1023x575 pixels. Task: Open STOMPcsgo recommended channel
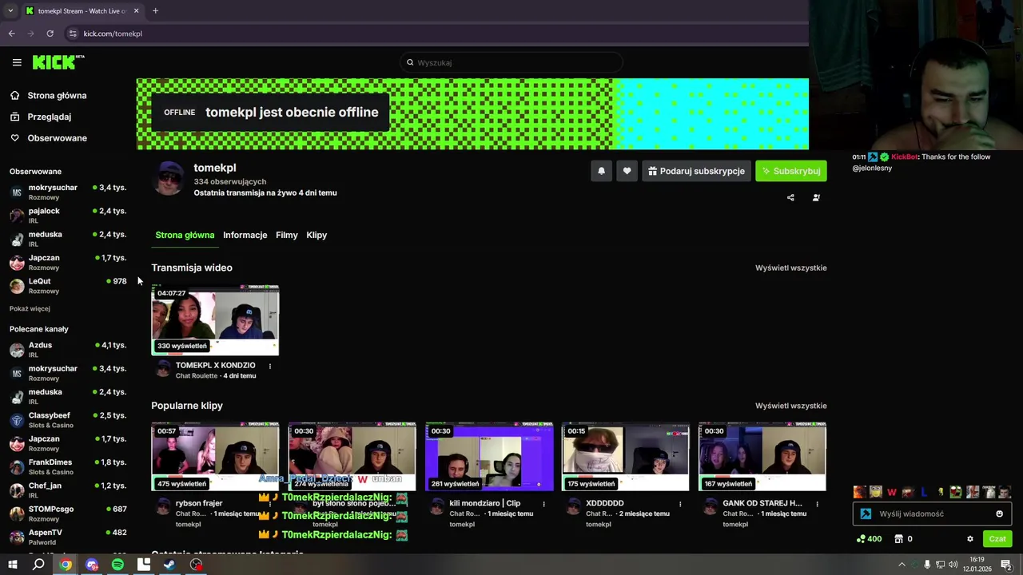[68, 514]
